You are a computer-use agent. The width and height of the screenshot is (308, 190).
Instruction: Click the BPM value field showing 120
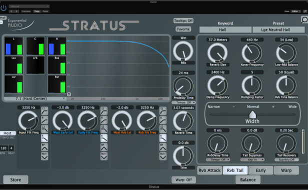point(3,148)
